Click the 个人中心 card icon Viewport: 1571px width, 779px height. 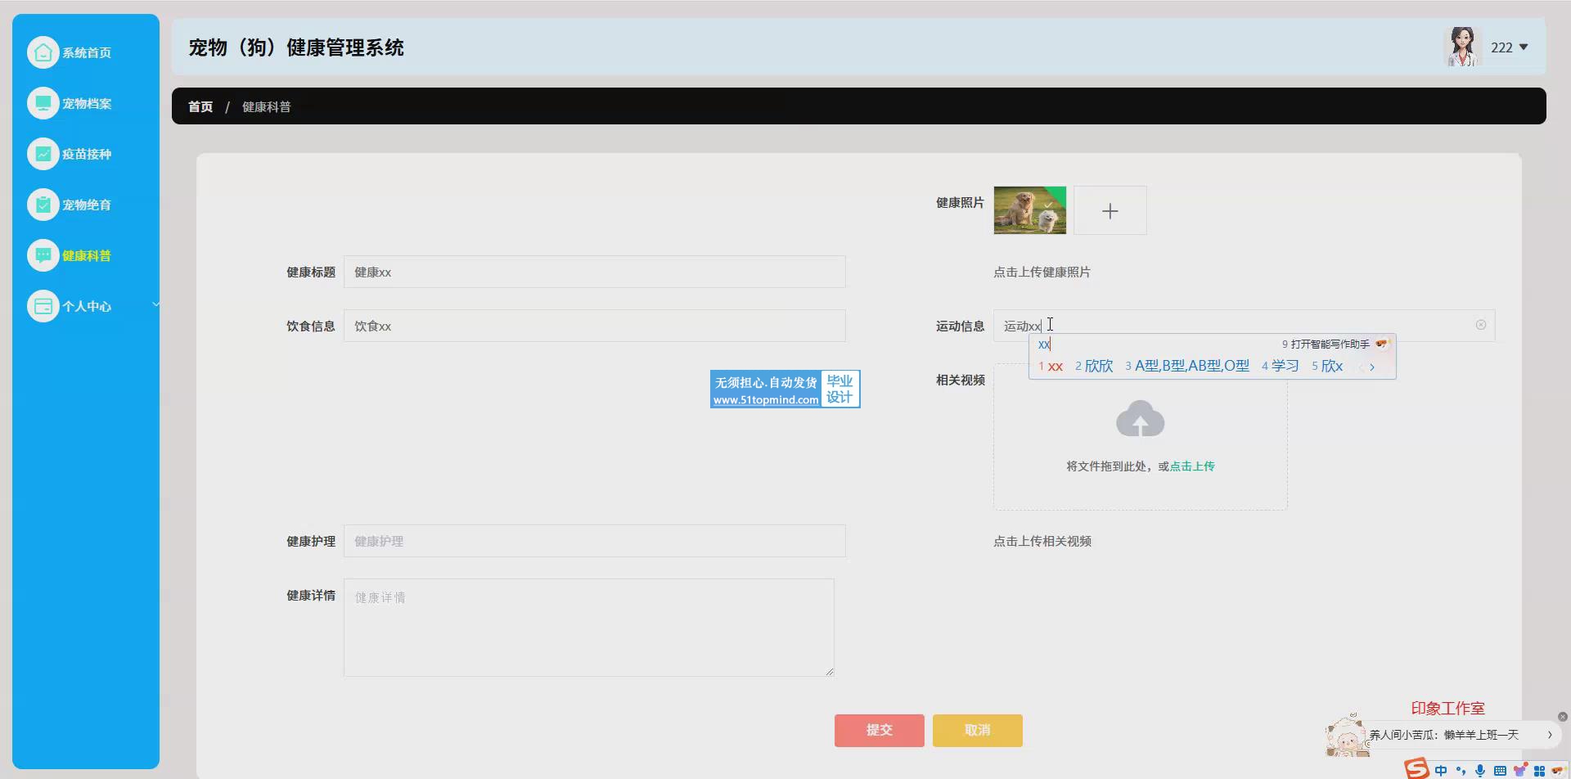[x=43, y=306]
